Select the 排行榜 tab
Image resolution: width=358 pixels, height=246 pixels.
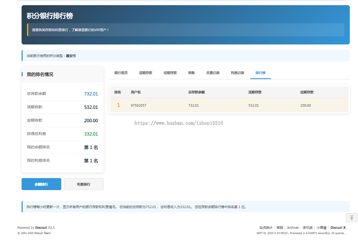pyautogui.click(x=260, y=73)
